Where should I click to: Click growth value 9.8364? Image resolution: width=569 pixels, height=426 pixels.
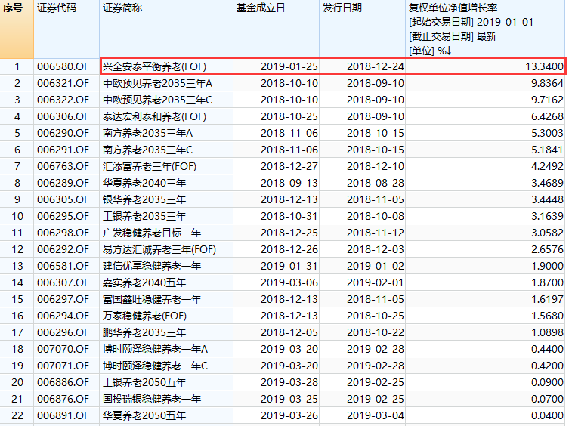point(547,83)
